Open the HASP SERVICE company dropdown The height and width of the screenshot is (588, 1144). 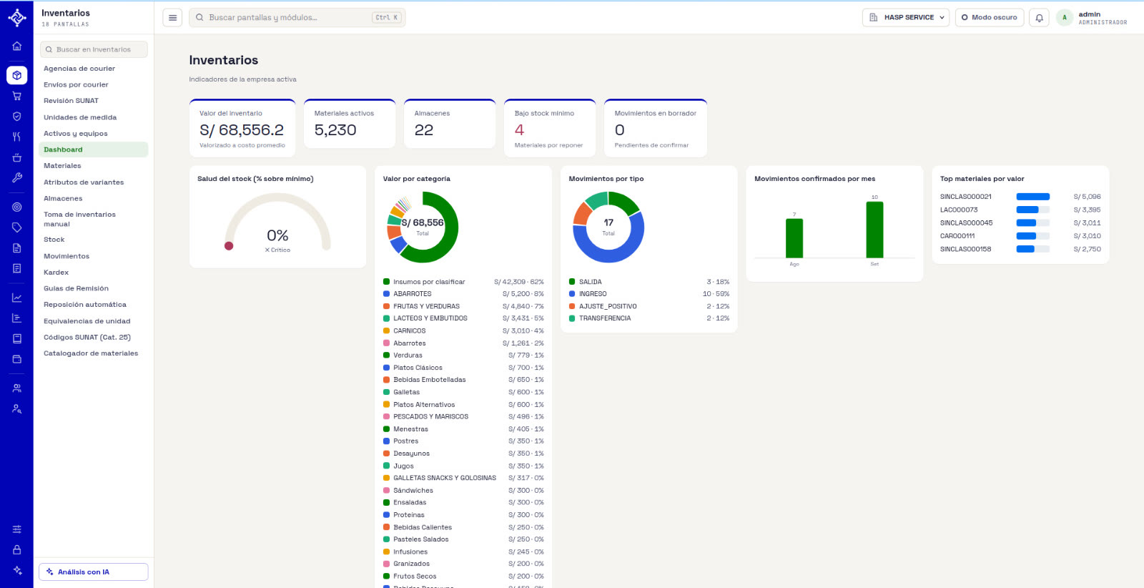906,18
